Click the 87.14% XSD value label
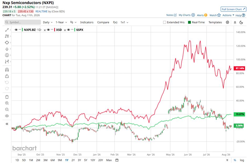Image resolution: width=247 pixels, height=163 pixels. (x=239, y=68)
